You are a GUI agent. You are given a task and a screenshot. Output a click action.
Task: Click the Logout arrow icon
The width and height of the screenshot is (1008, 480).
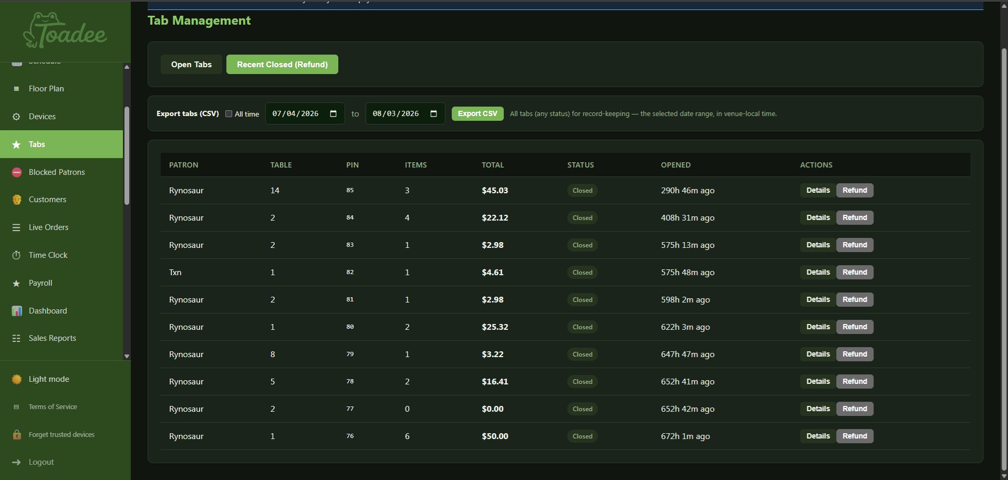(x=16, y=462)
